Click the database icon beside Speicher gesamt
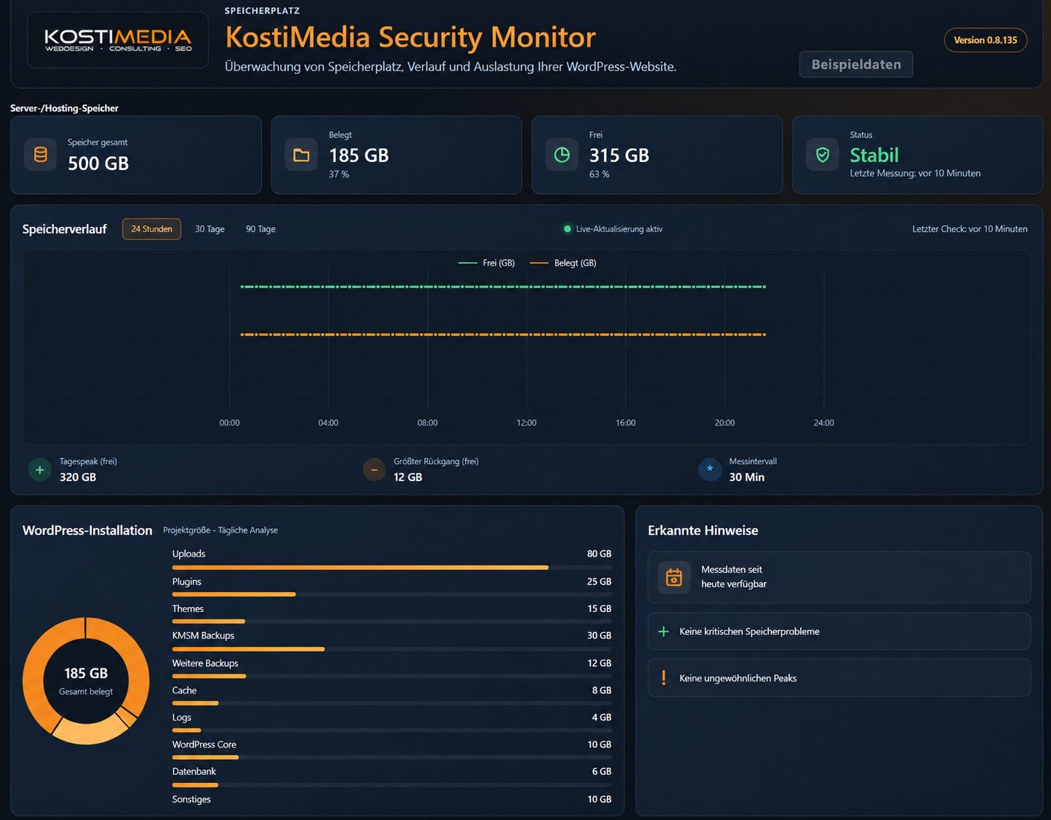 tap(41, 155)
